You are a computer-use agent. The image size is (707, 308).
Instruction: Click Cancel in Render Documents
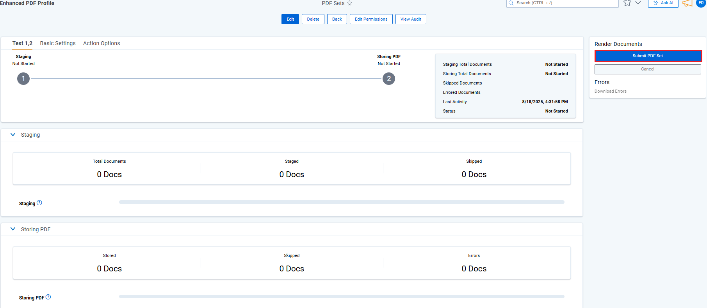tap(648, 69)
